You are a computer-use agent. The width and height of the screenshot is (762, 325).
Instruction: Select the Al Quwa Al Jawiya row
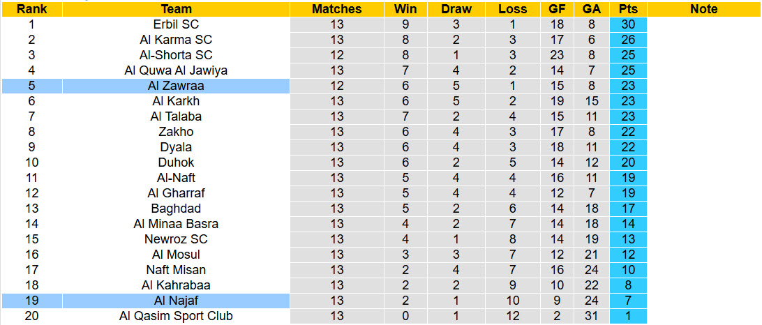(x=176, y=70)
